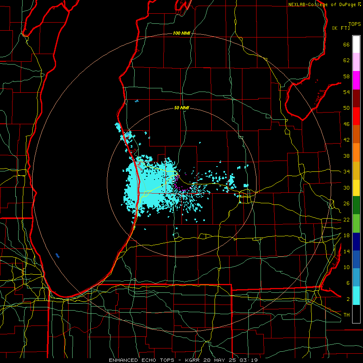Click the NEXLAB-College of DuPage credit text

322,4
